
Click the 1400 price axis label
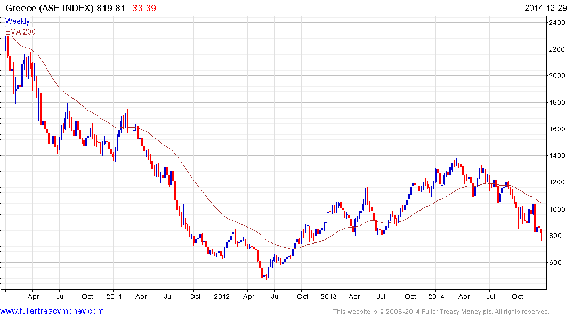tap(557, 156)
